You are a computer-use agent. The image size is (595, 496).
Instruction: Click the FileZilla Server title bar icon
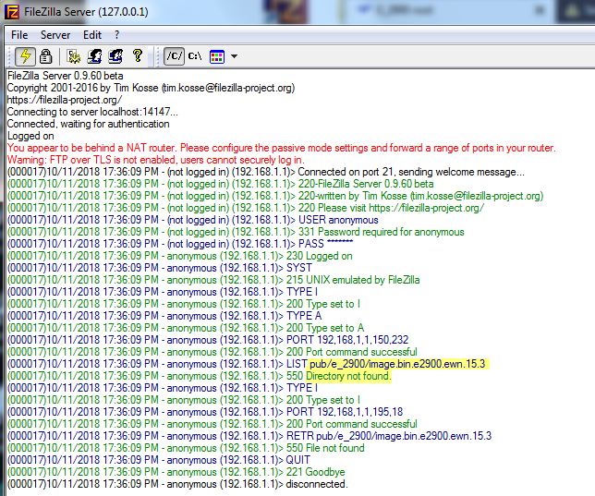pos(12,11)
